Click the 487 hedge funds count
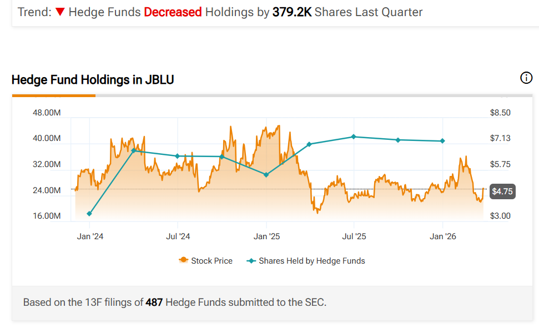539x328 pixels. [x=154, y=302]
